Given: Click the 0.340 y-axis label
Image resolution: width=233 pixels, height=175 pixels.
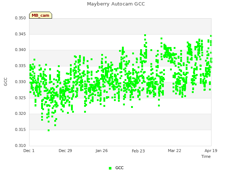Looking at the screenshot, I should tap(20, 50).
